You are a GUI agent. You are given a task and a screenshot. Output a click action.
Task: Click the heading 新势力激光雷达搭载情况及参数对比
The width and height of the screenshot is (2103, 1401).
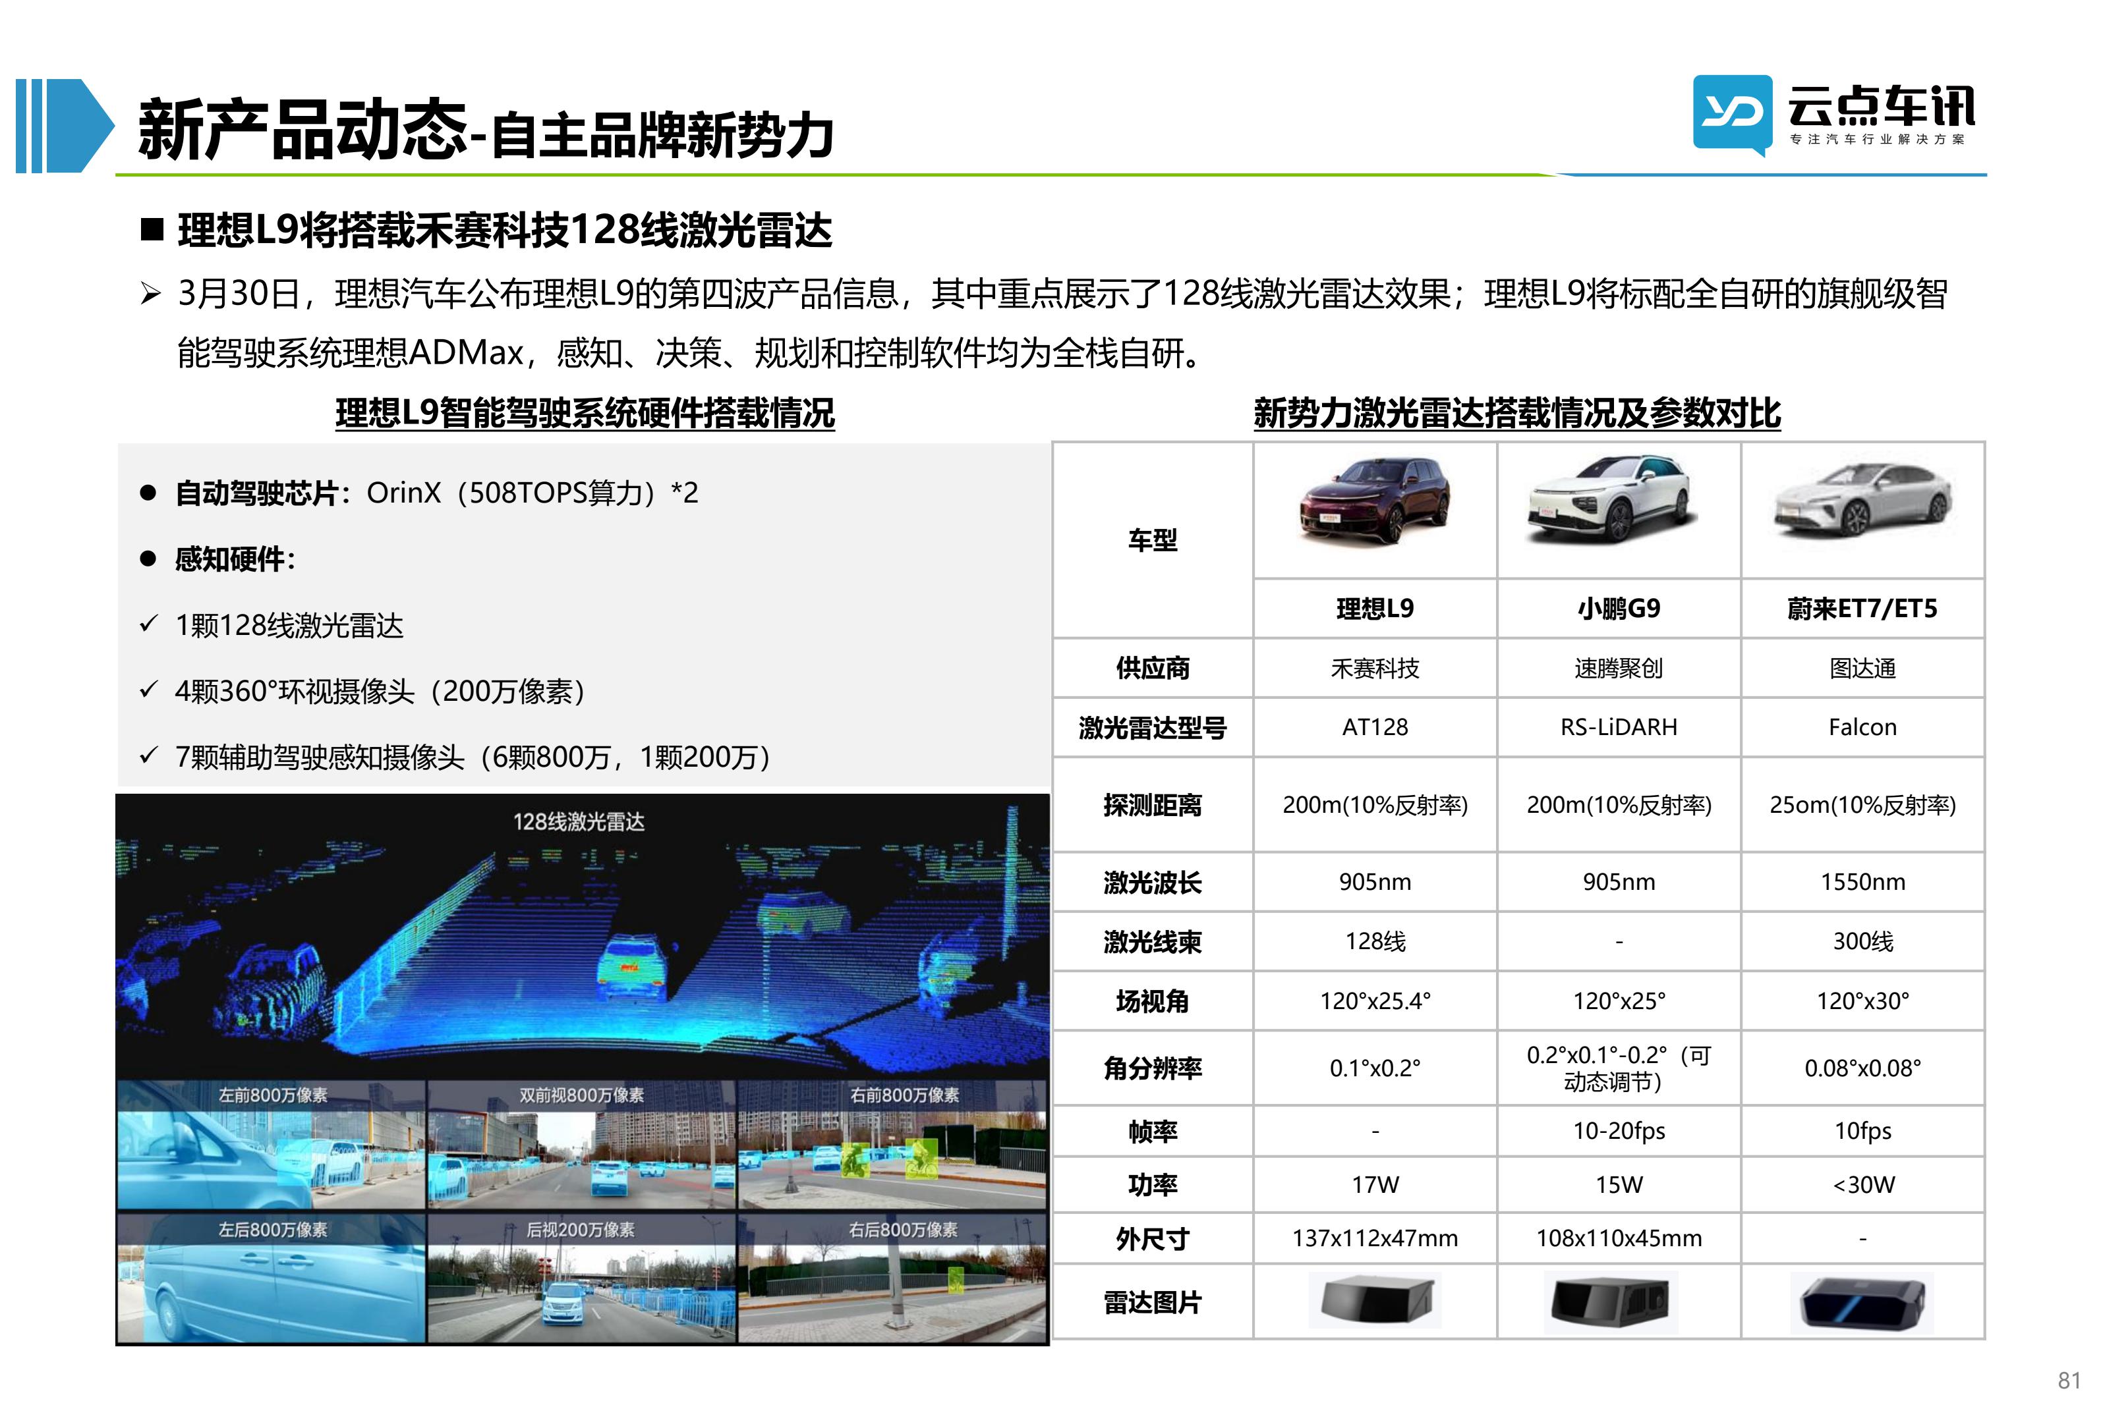coord(1516,413)
